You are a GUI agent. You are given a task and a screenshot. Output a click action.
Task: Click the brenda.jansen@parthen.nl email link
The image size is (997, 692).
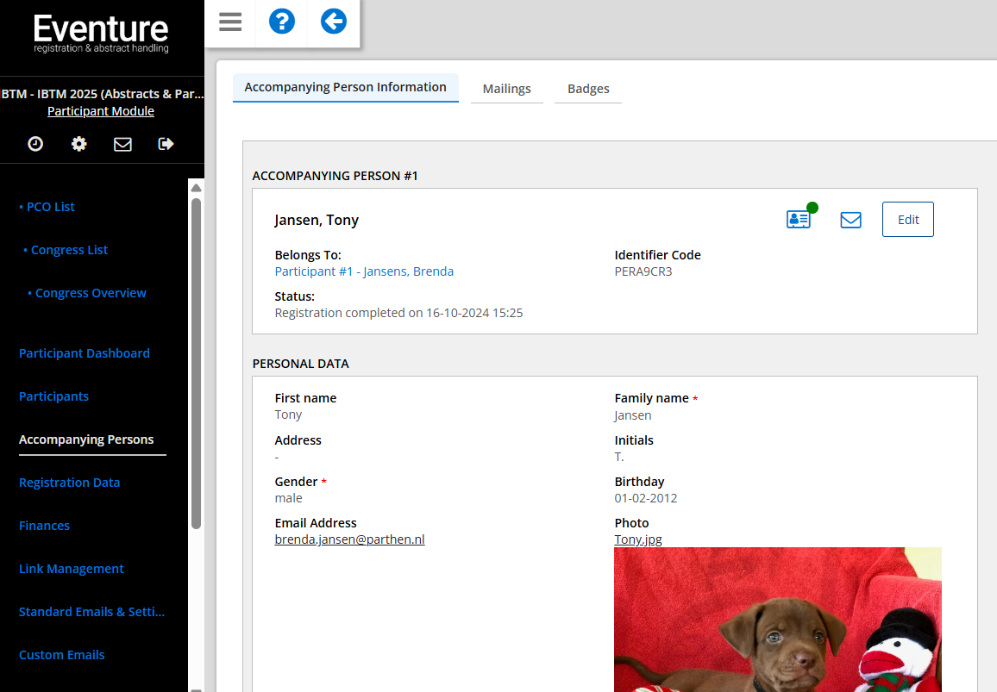tap(349, 539)
